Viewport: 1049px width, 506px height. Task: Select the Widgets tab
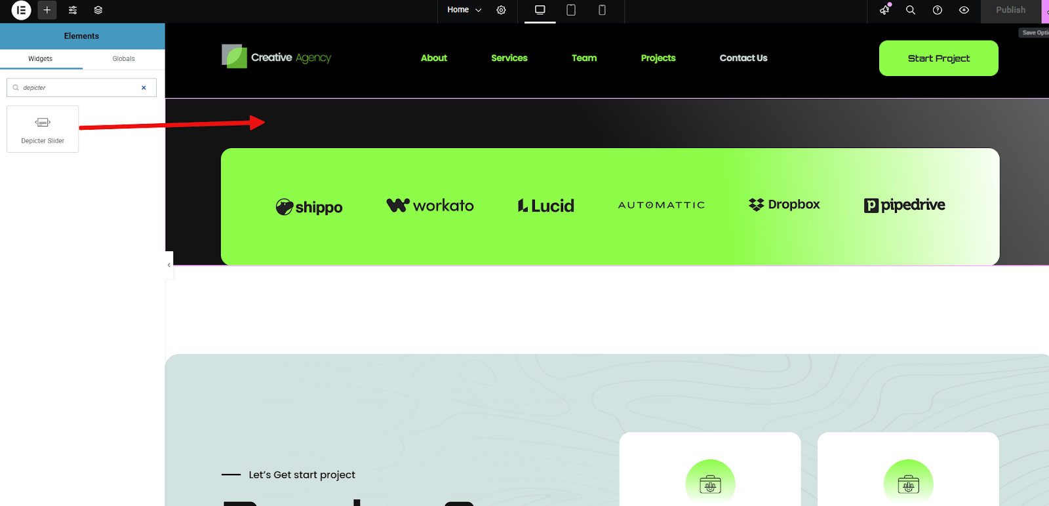pos(41,59)
